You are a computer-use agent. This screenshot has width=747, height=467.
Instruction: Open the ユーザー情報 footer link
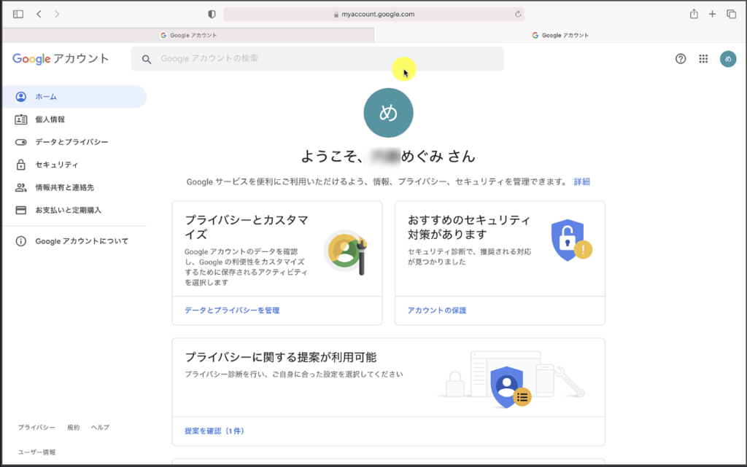36,452
